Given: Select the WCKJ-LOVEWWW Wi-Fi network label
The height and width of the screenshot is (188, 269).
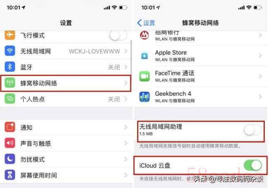Looking at the screenshot, I should coord(94,51).
